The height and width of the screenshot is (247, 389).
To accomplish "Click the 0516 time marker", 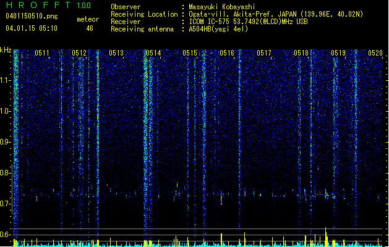I will click(x=227, y=53).
